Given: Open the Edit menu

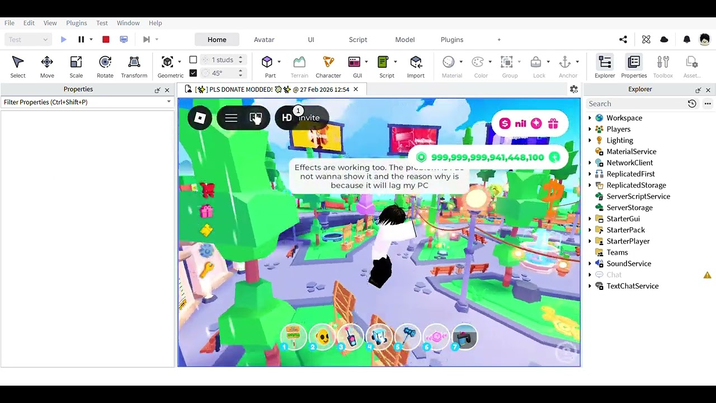Looking at the screenshot, I should [29, 23].
